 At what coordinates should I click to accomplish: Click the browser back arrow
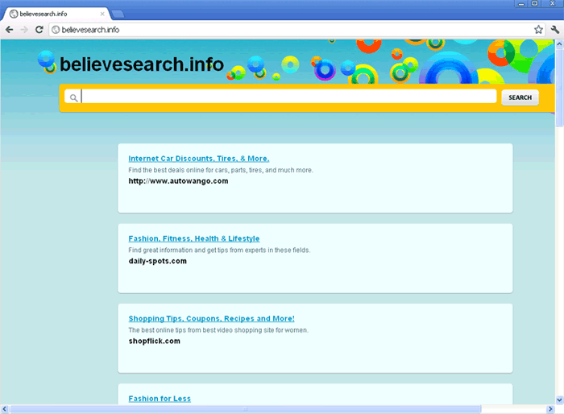point(9,29)
